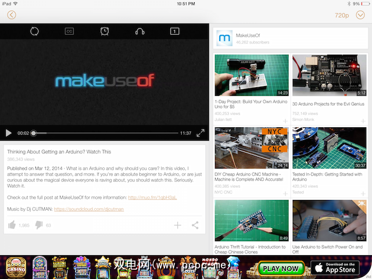Screen dimensions: 372x279
Task: Click PLAY NOW button in ad banner
Action: tap(281, 269)
